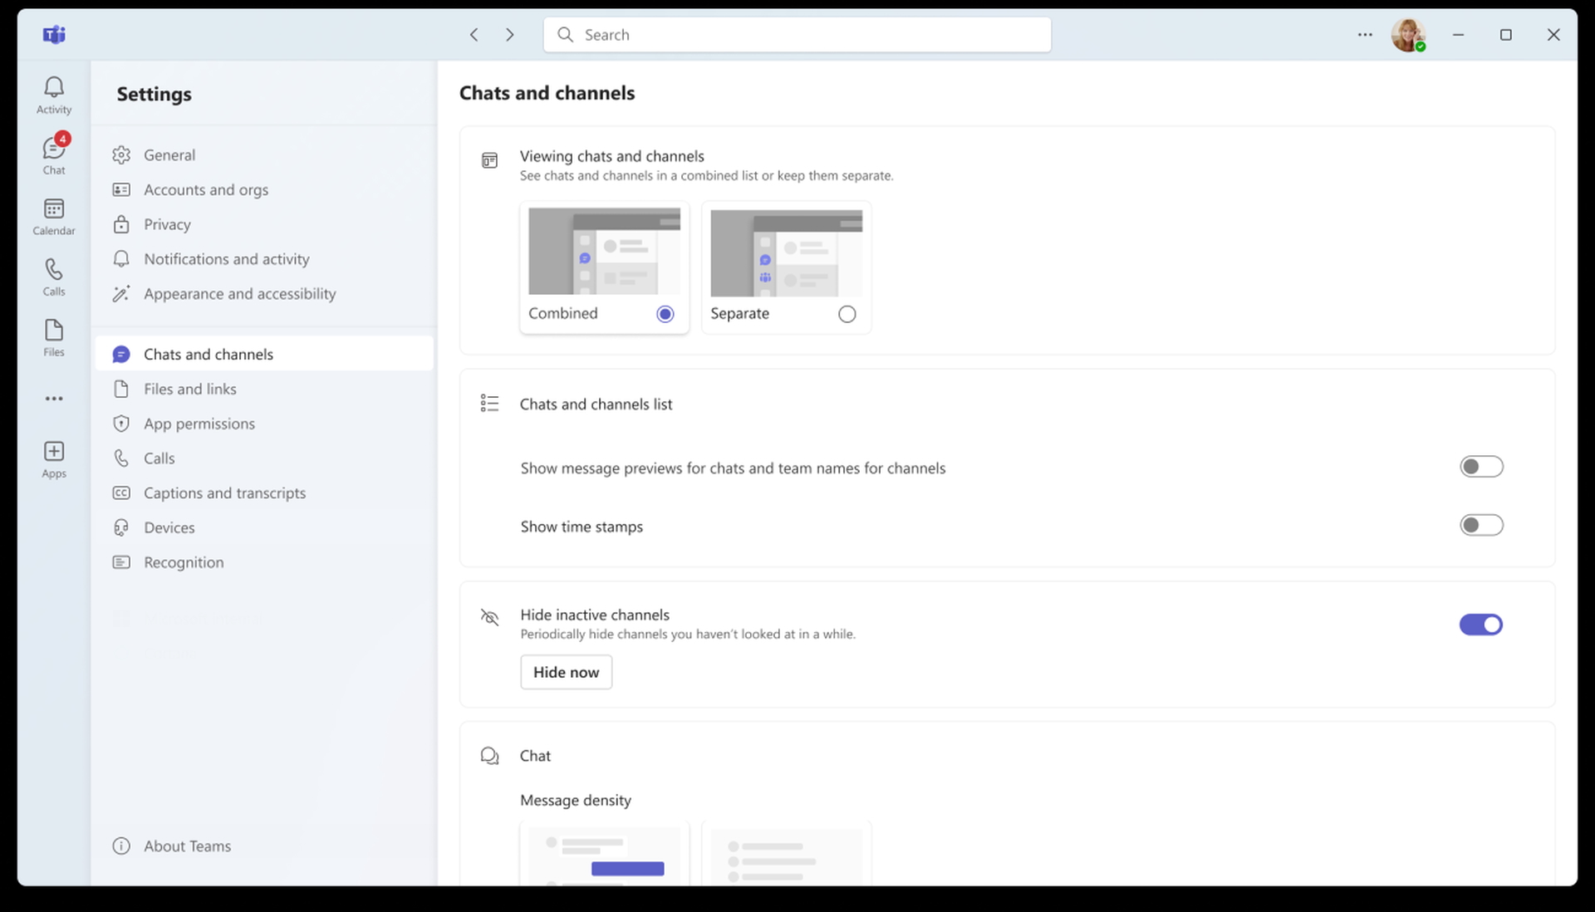
Task: Open Captions and transcripts settings
Action: click(x=224, y=493)
